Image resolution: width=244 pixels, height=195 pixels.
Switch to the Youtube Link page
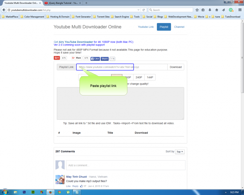[146, 27]
